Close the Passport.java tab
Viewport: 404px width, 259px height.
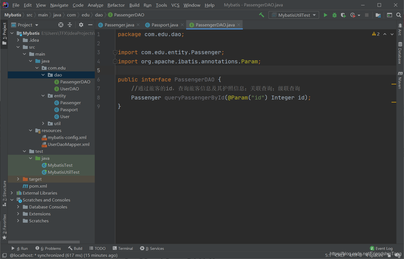coord(182,25)
